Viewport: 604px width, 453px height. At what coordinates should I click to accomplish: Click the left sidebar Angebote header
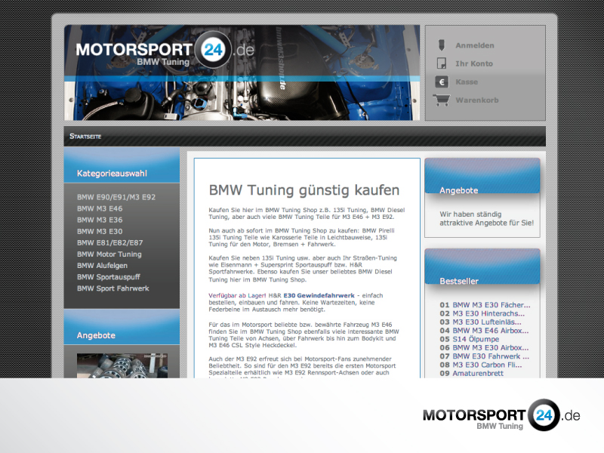pyautogui.click(x=122, y=327)
